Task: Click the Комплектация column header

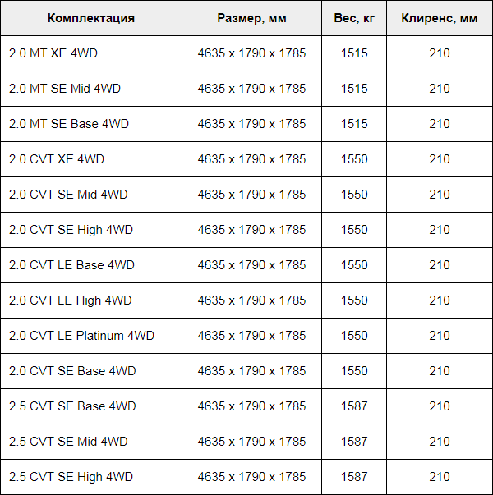Action: (x=91, y=18)
